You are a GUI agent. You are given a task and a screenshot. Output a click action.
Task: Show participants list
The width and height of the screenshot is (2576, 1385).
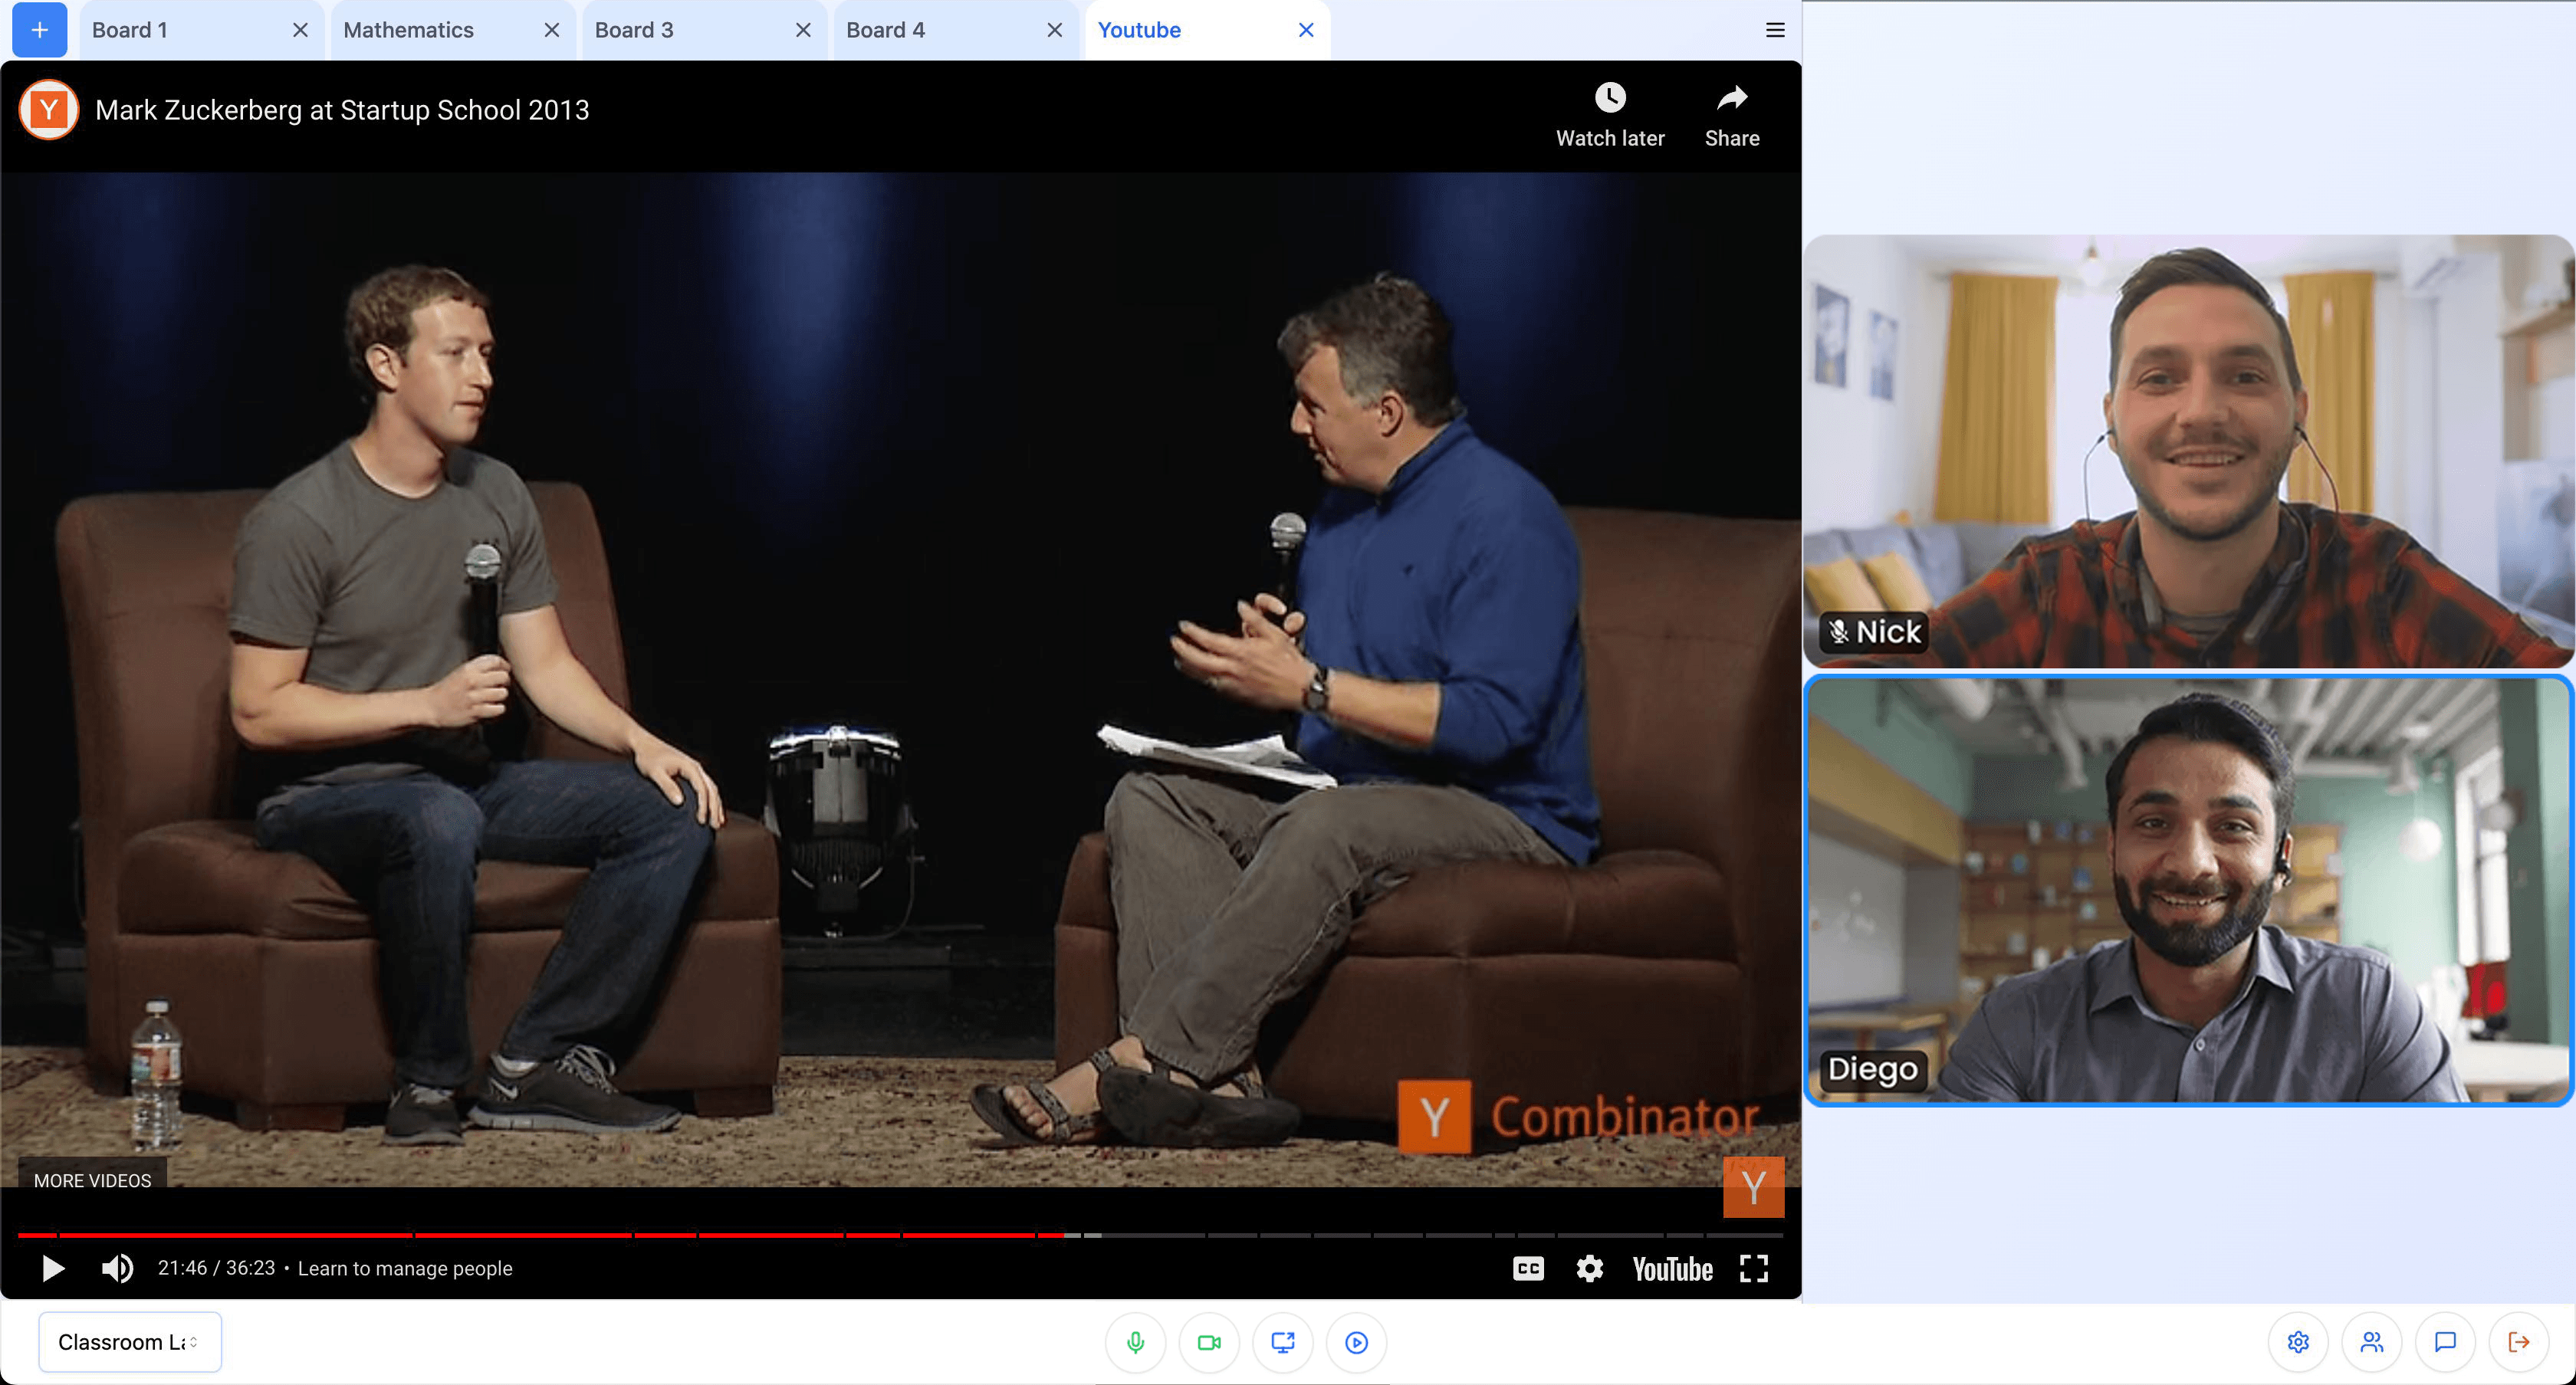(x=2372, y=1342)
